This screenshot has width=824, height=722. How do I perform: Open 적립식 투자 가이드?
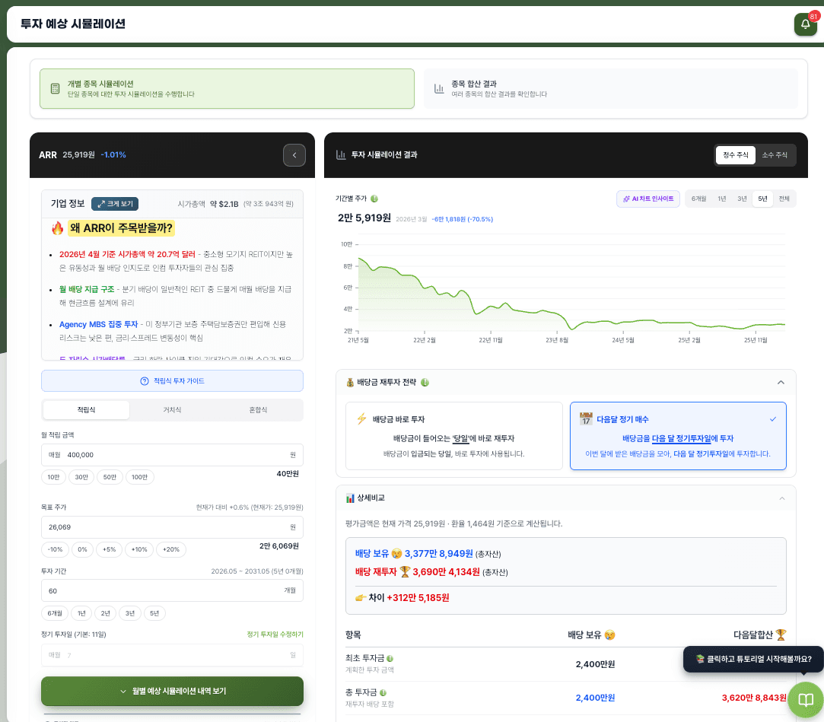173,381
